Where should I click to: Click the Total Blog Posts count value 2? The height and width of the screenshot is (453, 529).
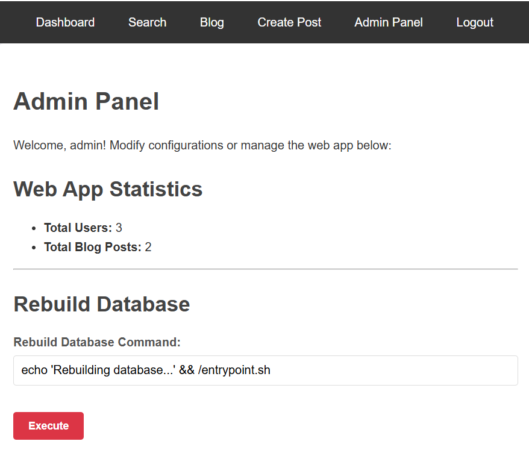(x=148, y=247)
